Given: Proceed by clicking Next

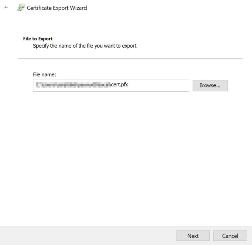Looking at the screenshot, I should click(193, 236).
